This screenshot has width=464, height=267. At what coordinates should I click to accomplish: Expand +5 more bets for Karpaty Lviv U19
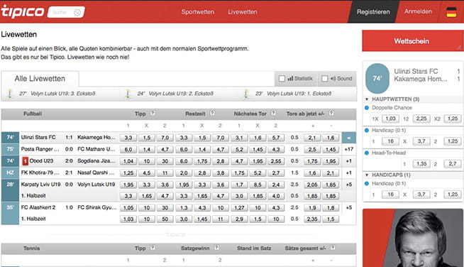[349, 185]
